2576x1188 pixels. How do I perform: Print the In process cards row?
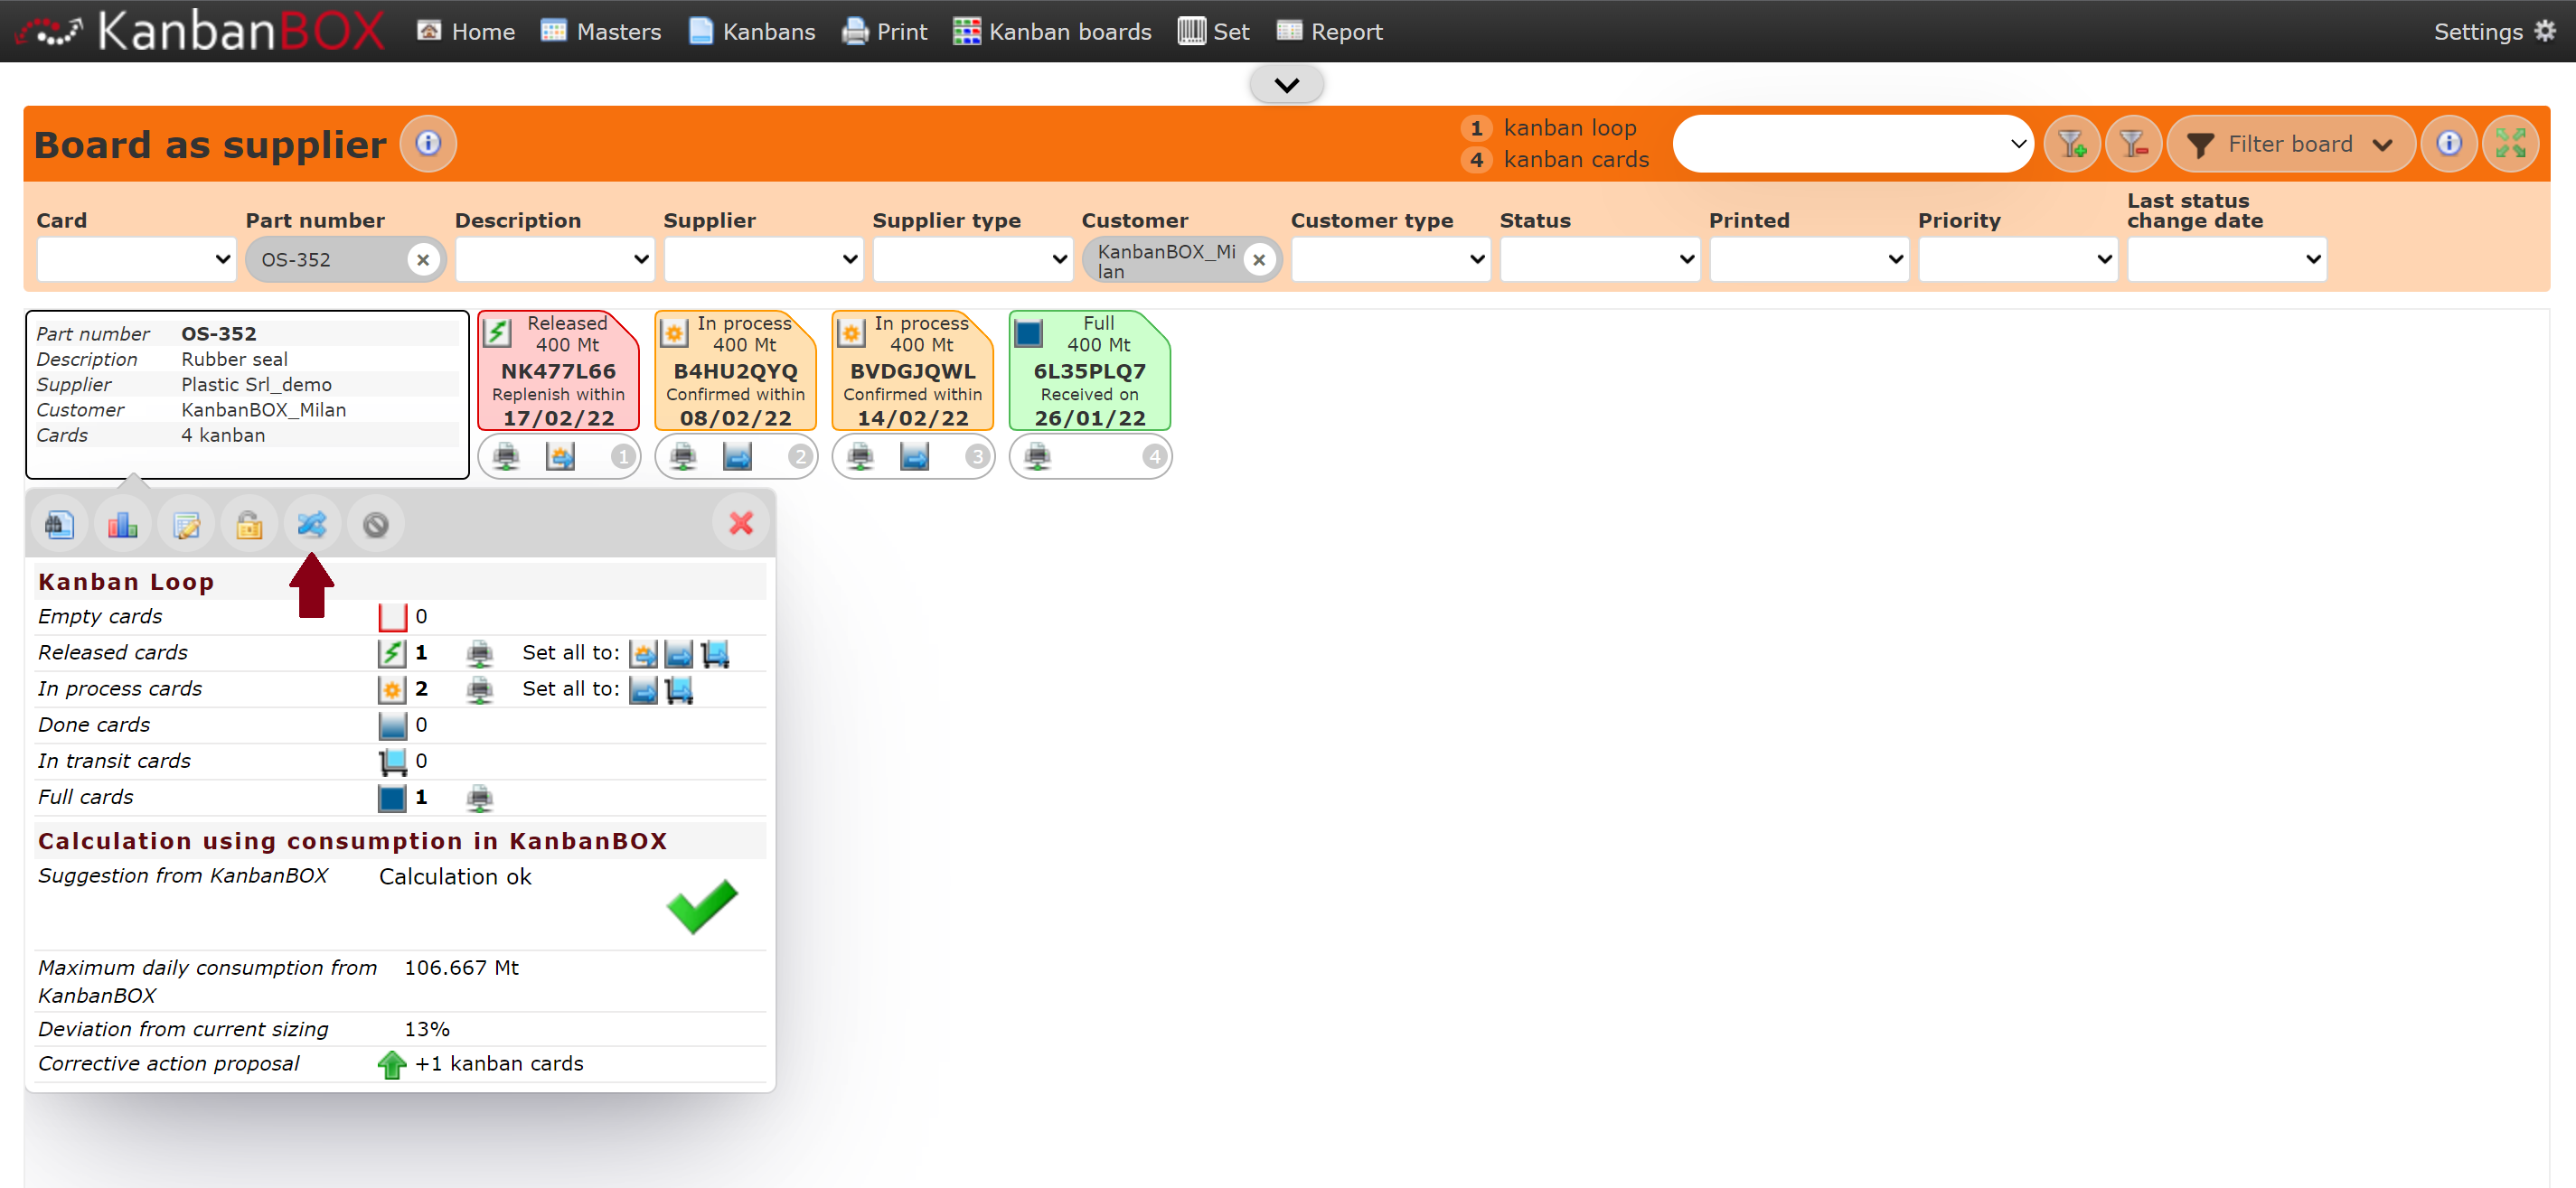(x=480, y=689)
